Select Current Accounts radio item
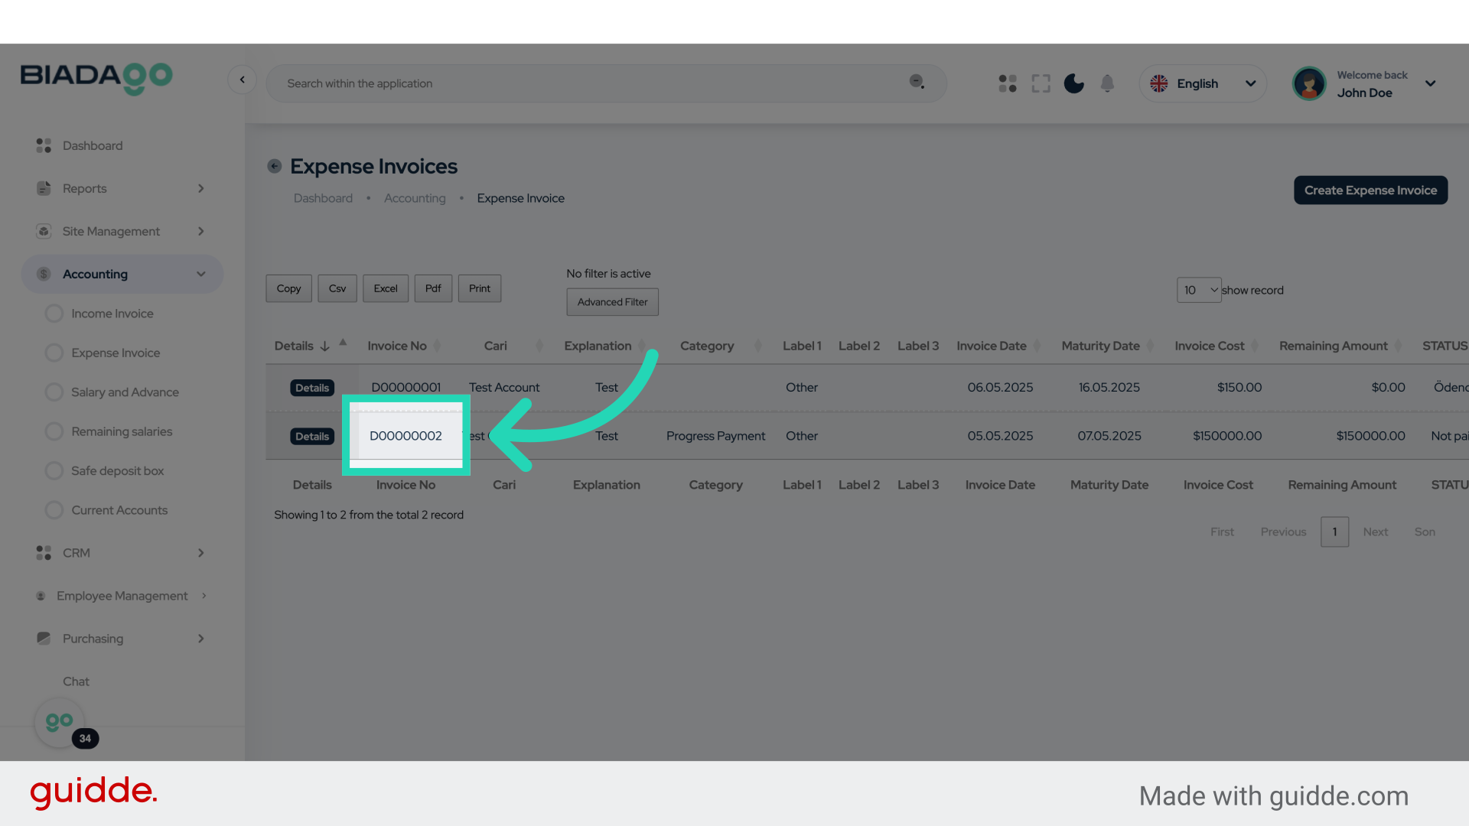Viewport: 1469px width, 826px height. pyautogui.click(x=119, y=510)
